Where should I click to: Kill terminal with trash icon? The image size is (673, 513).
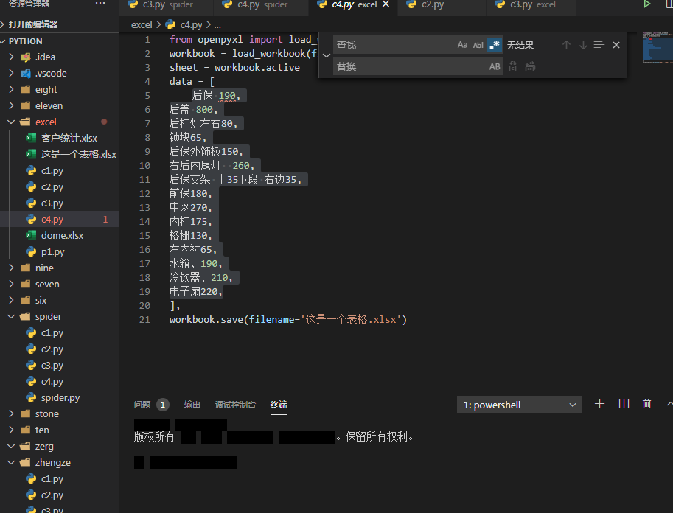point(646,404)
